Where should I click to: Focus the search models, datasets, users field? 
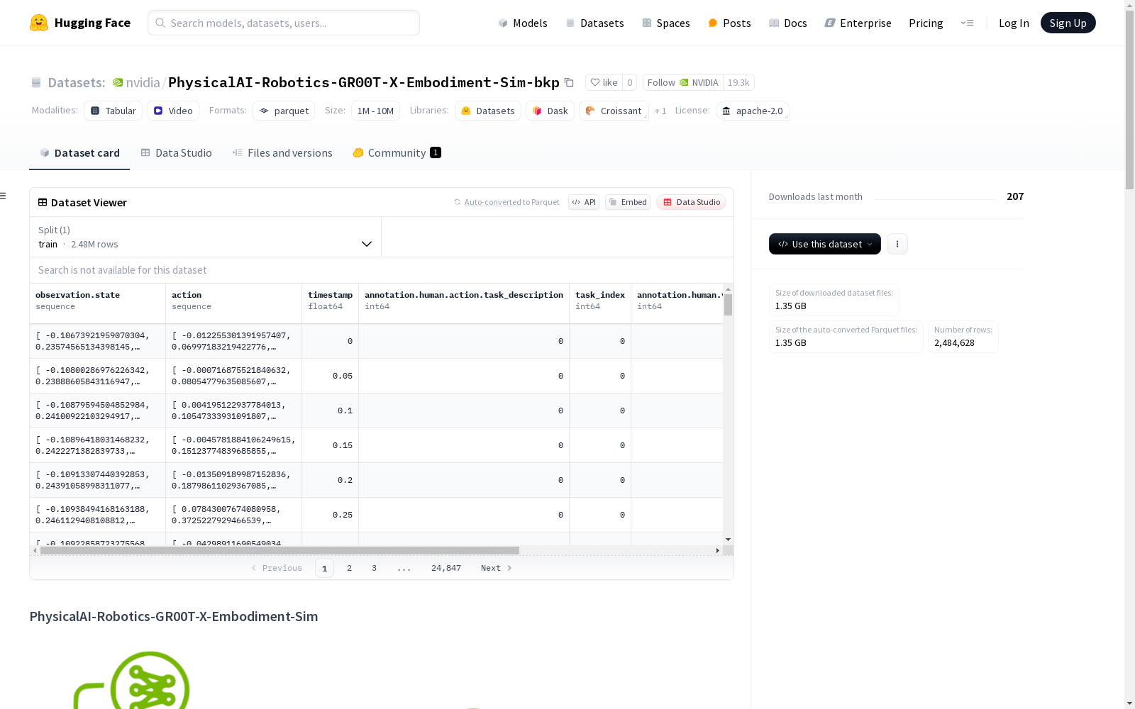(x=284, y=23)
